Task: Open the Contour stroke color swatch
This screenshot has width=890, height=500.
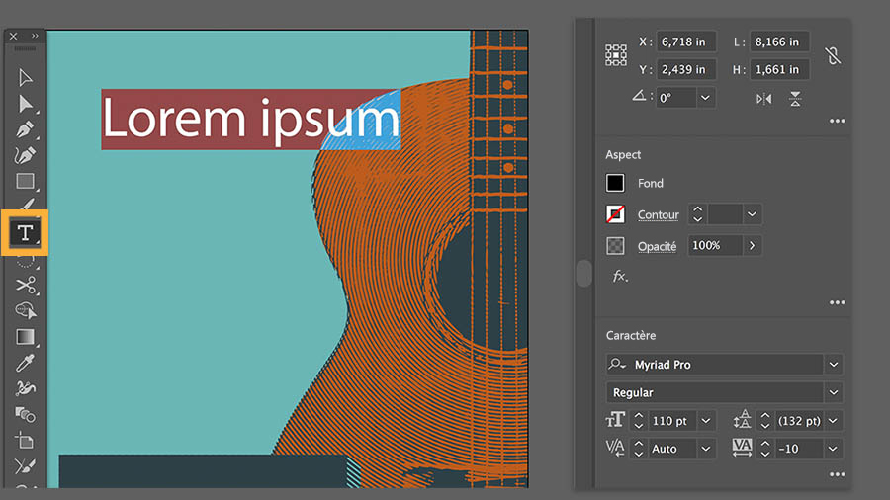Action: 615,214
